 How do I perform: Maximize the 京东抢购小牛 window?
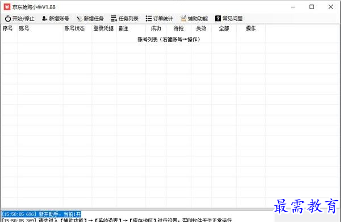click(x=312, y=7)
